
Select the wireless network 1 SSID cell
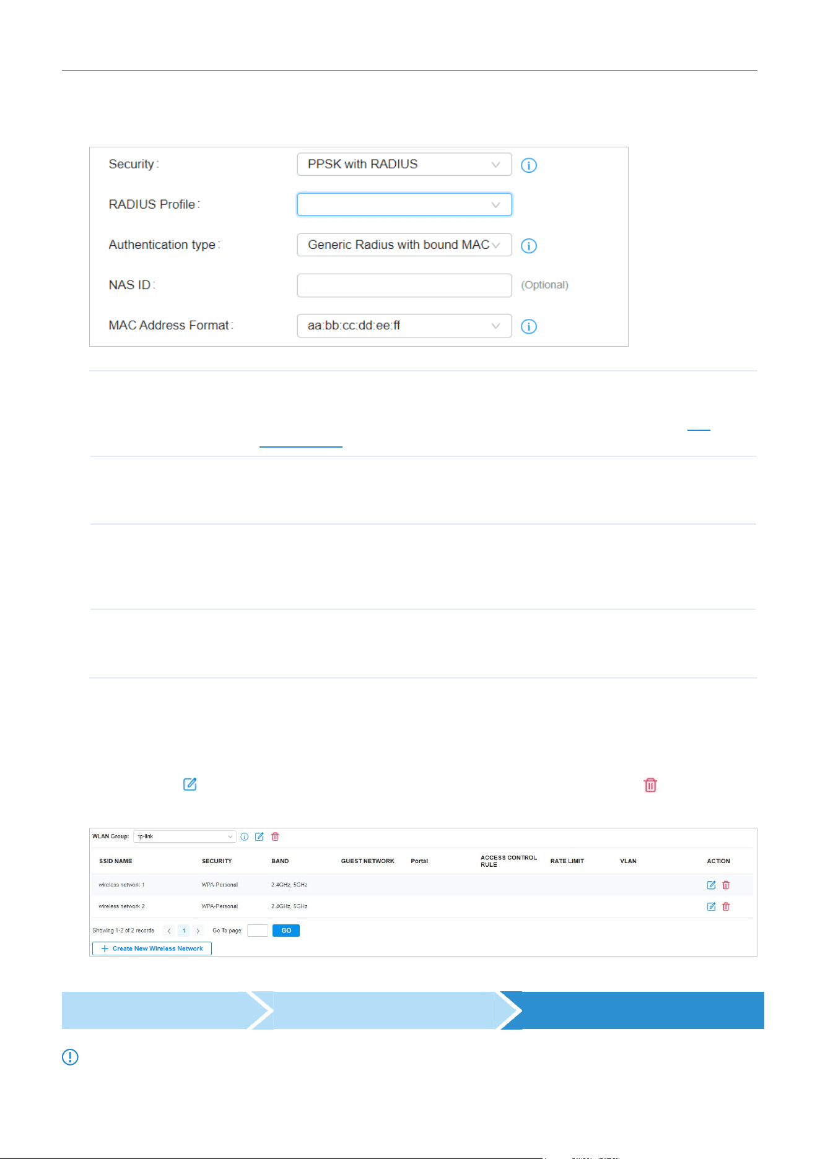121,885
